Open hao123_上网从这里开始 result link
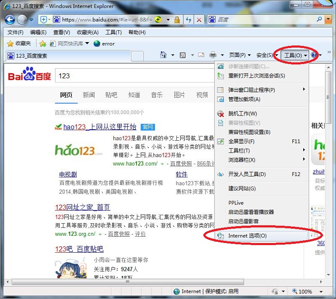 pyautogui.click(x=100, y=127)
